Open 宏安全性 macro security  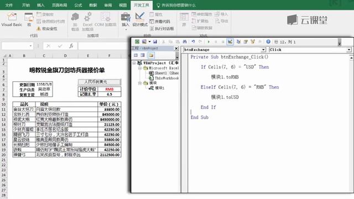(47, 29)
